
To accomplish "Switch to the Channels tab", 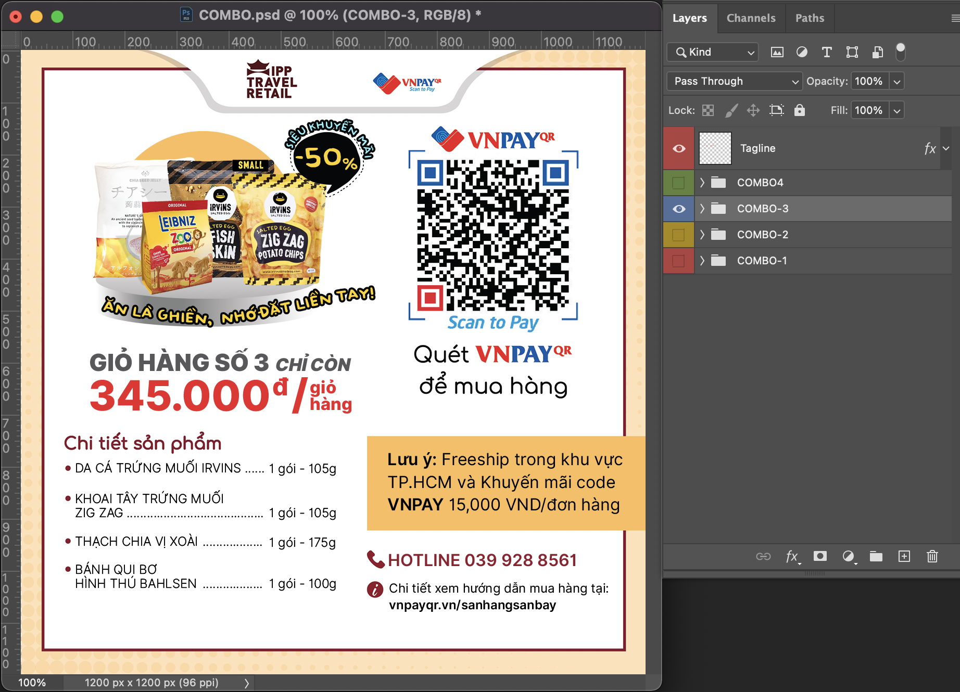I will pyautogui.click(x=751, y=18).
